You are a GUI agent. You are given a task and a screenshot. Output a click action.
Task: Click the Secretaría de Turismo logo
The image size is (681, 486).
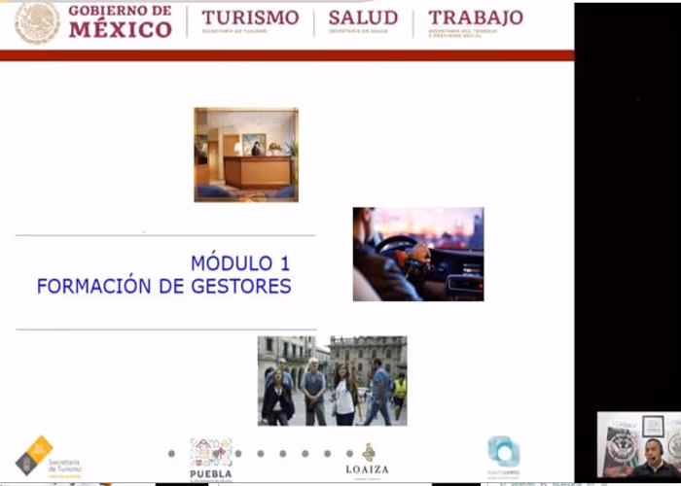point(49,457)
